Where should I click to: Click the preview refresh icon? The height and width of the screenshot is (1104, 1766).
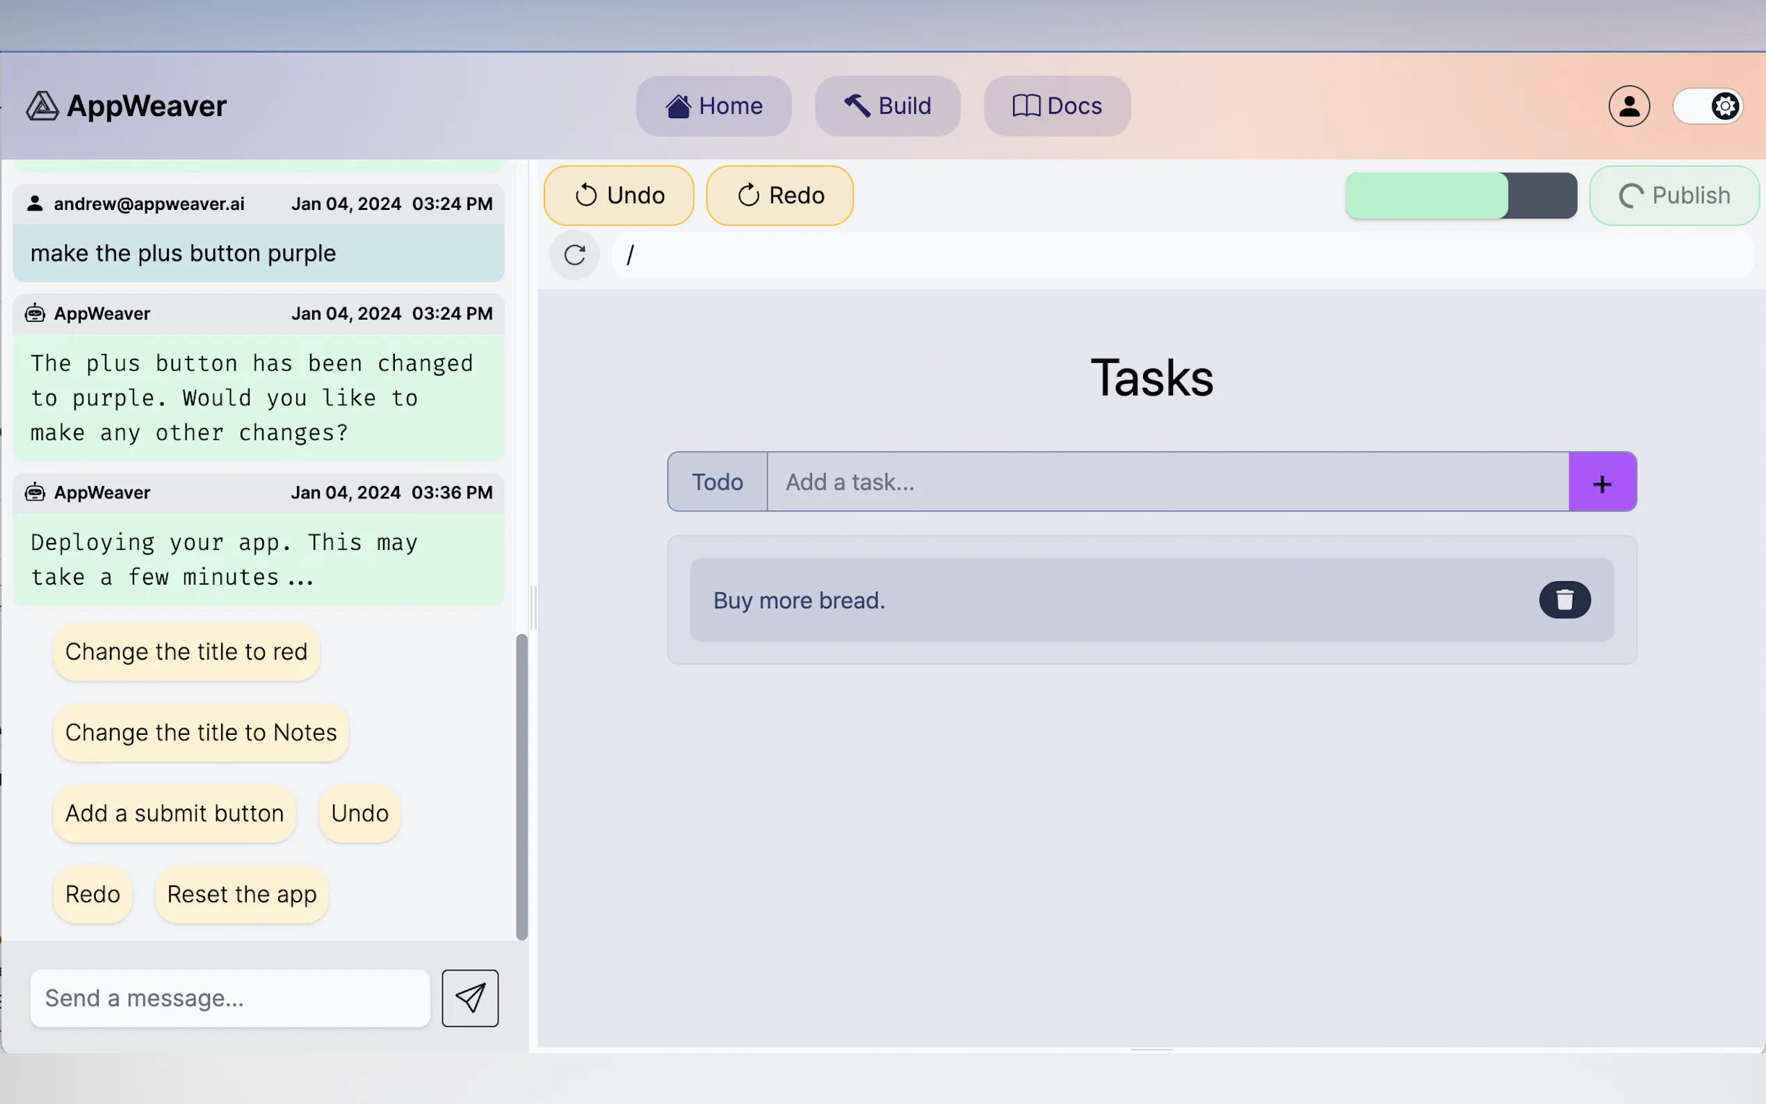574,255
